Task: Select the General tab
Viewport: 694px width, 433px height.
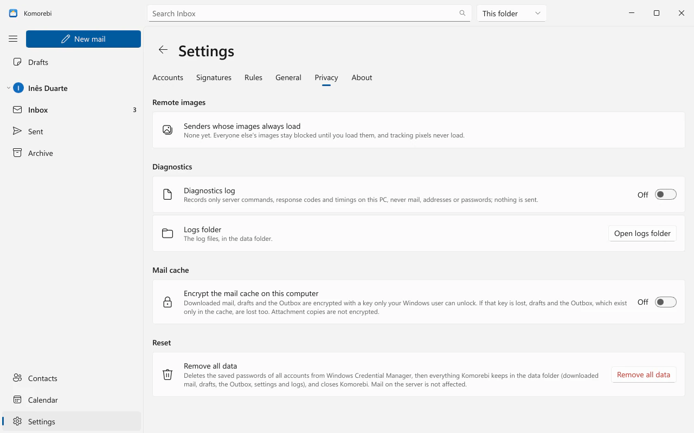Action: [x=288, y=77]
